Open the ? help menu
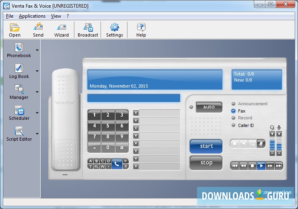 click(68, 16)
